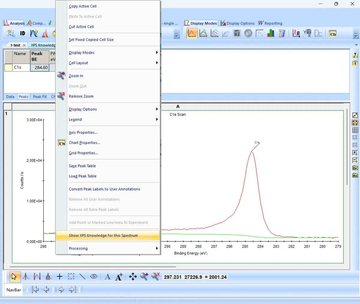Click the ID peak identification icon

[x=22, y=33]
